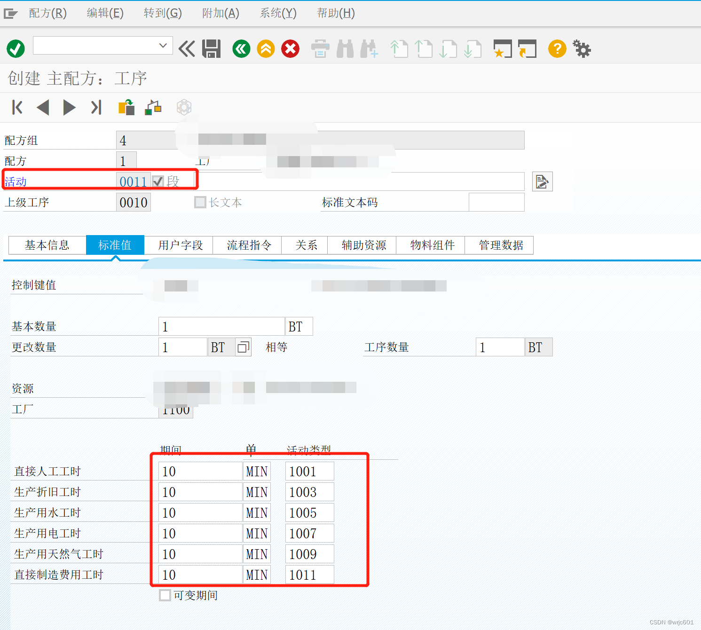This screenshot has width=701, height=630.
Task: Click the Create New Session icon
Action: tap(502, 48)
